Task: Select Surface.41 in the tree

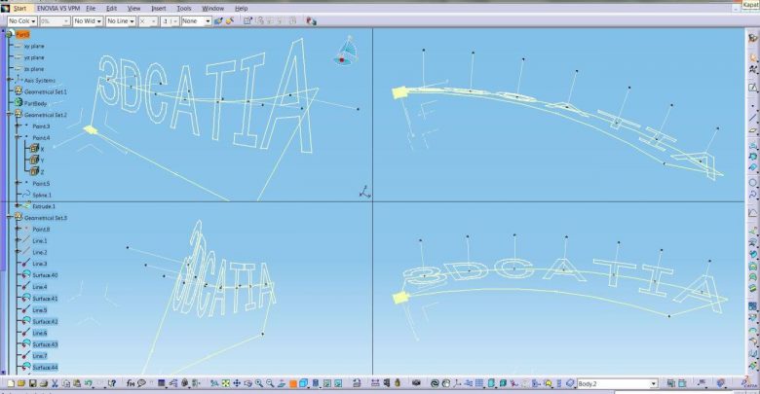Action: point(45,298)
